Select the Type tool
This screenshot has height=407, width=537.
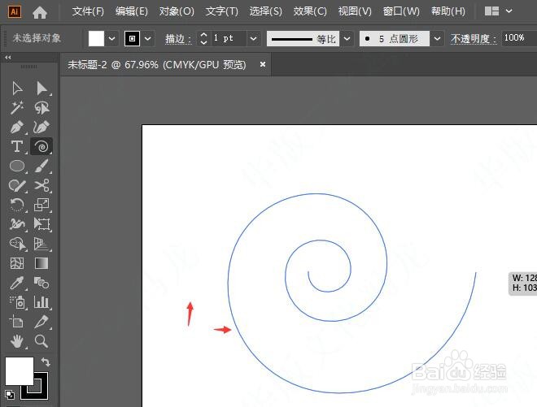pyautogui.click(x=17, y=146)
